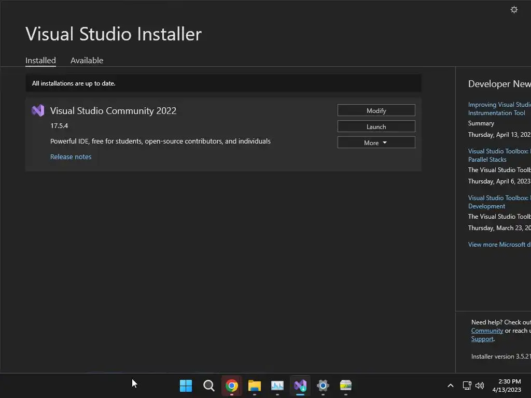Open the archive tool icon in taskbar
Screen dimensions: 531x398
[346, 386]
